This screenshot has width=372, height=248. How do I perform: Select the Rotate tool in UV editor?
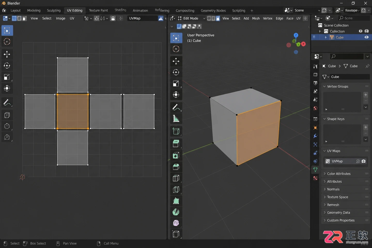tap(7, 66)
